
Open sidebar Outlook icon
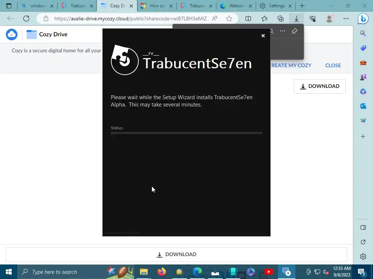click(363, 106)
